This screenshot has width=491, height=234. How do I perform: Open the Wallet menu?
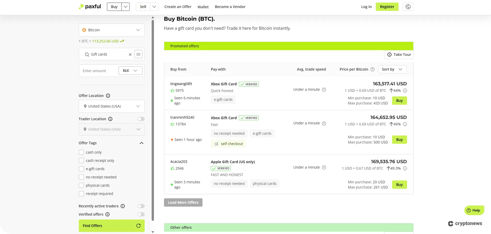(x=203, y=7)
